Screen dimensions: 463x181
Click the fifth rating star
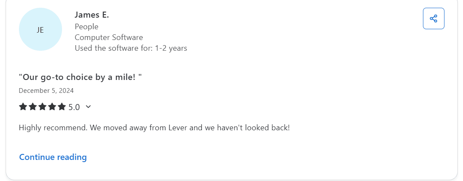click(x=62, y=107)
